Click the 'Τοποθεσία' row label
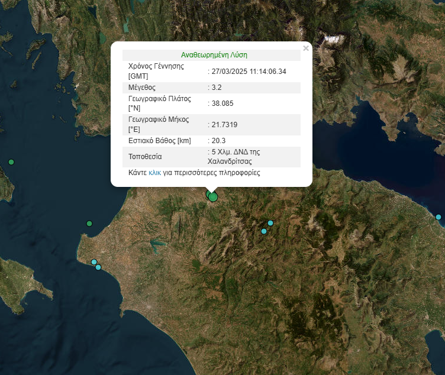This screenshot has height=375, width=445. coord(145,157)
